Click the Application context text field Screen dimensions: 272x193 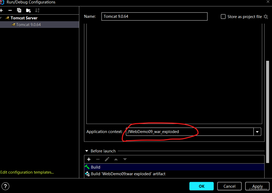click(190, 132)
